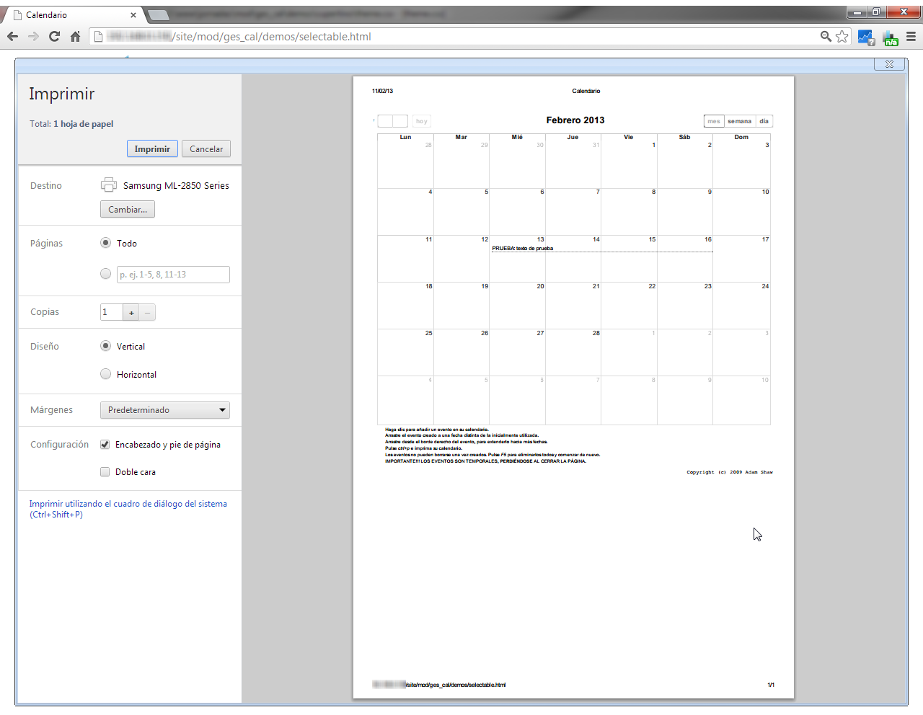Screen dimensions: 923x715
Task: Select the Todo pages radio button
Action: [106, 243]
